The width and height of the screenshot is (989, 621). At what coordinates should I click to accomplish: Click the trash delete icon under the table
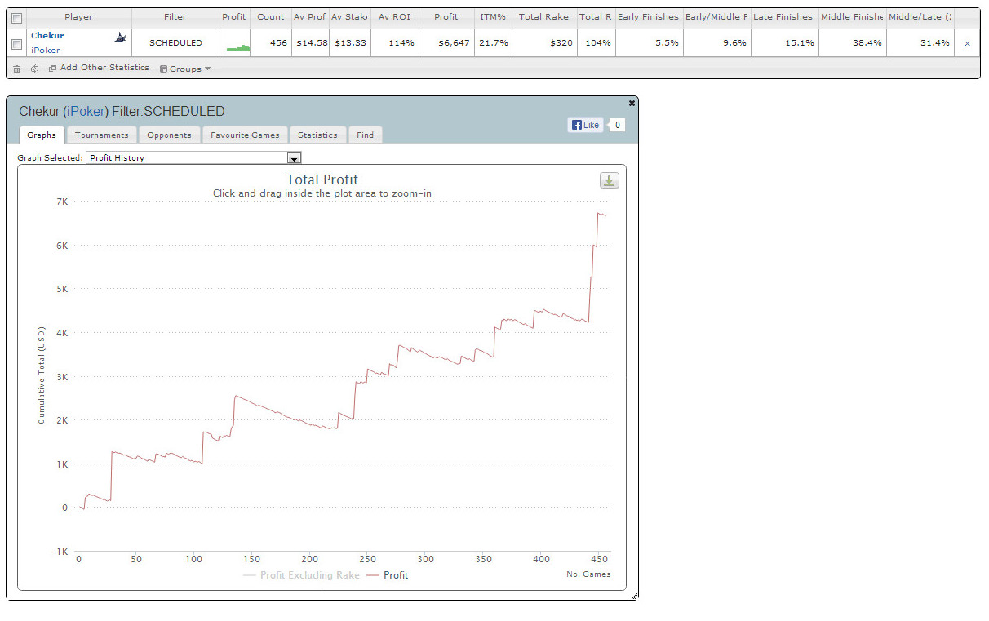17,69
